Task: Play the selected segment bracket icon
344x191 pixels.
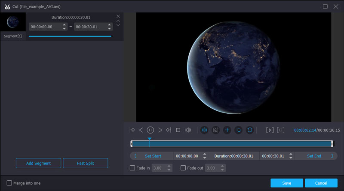Action: [x=270, y=130]
